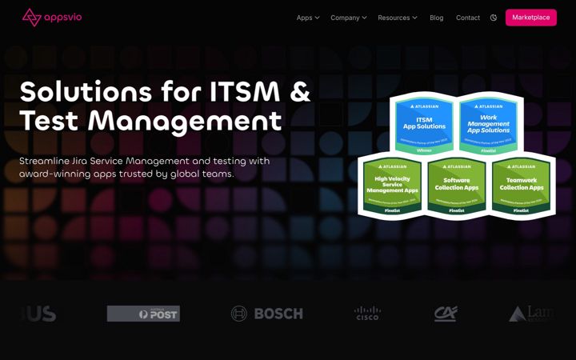The height and width of the screenshot is (360, 576).
Task: Click the Cisco customer logo
Action: coord(367,314)
